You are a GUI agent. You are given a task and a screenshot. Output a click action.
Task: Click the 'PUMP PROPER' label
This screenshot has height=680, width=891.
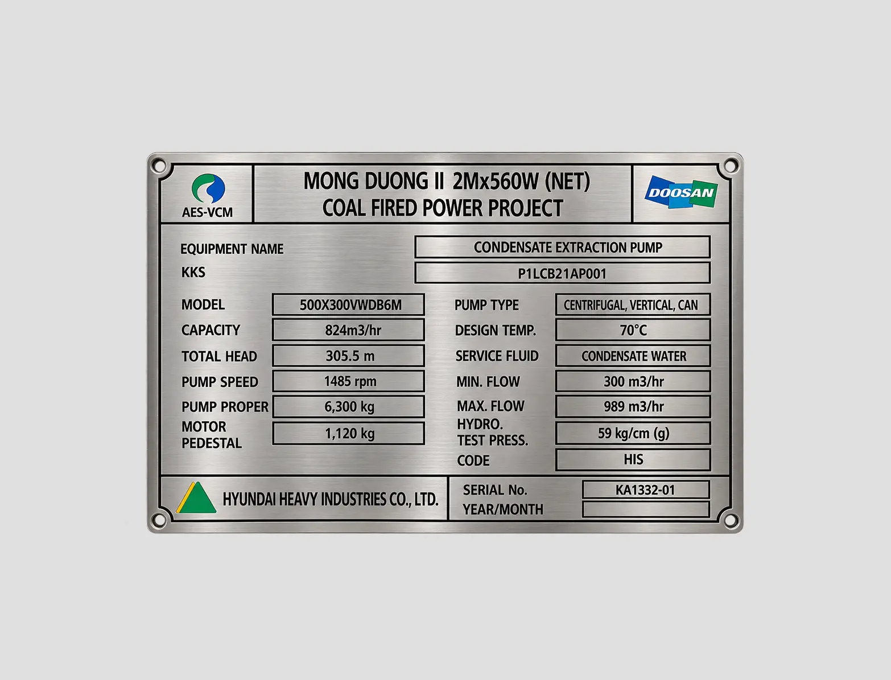pos(225,407)
